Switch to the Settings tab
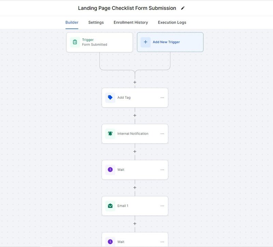 96,23
